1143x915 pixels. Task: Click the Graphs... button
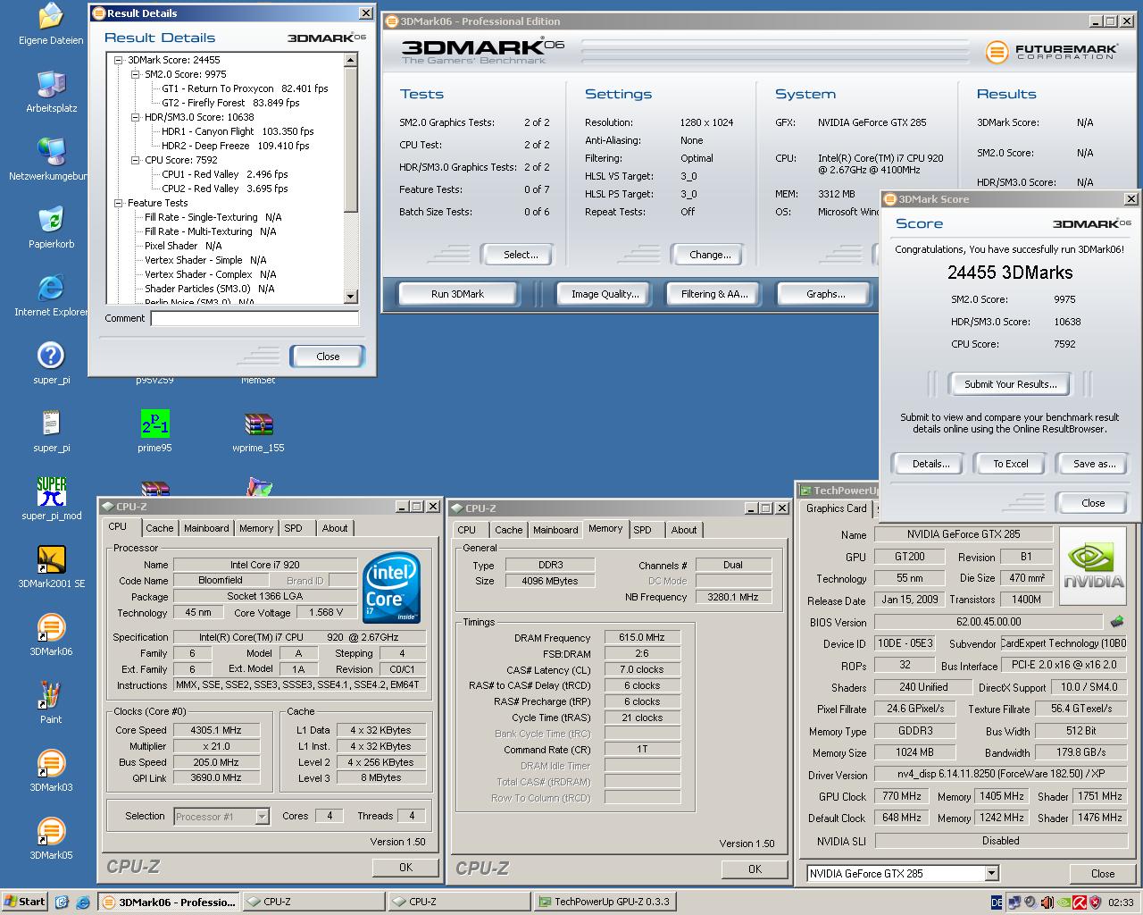click(x=826, y=294)
